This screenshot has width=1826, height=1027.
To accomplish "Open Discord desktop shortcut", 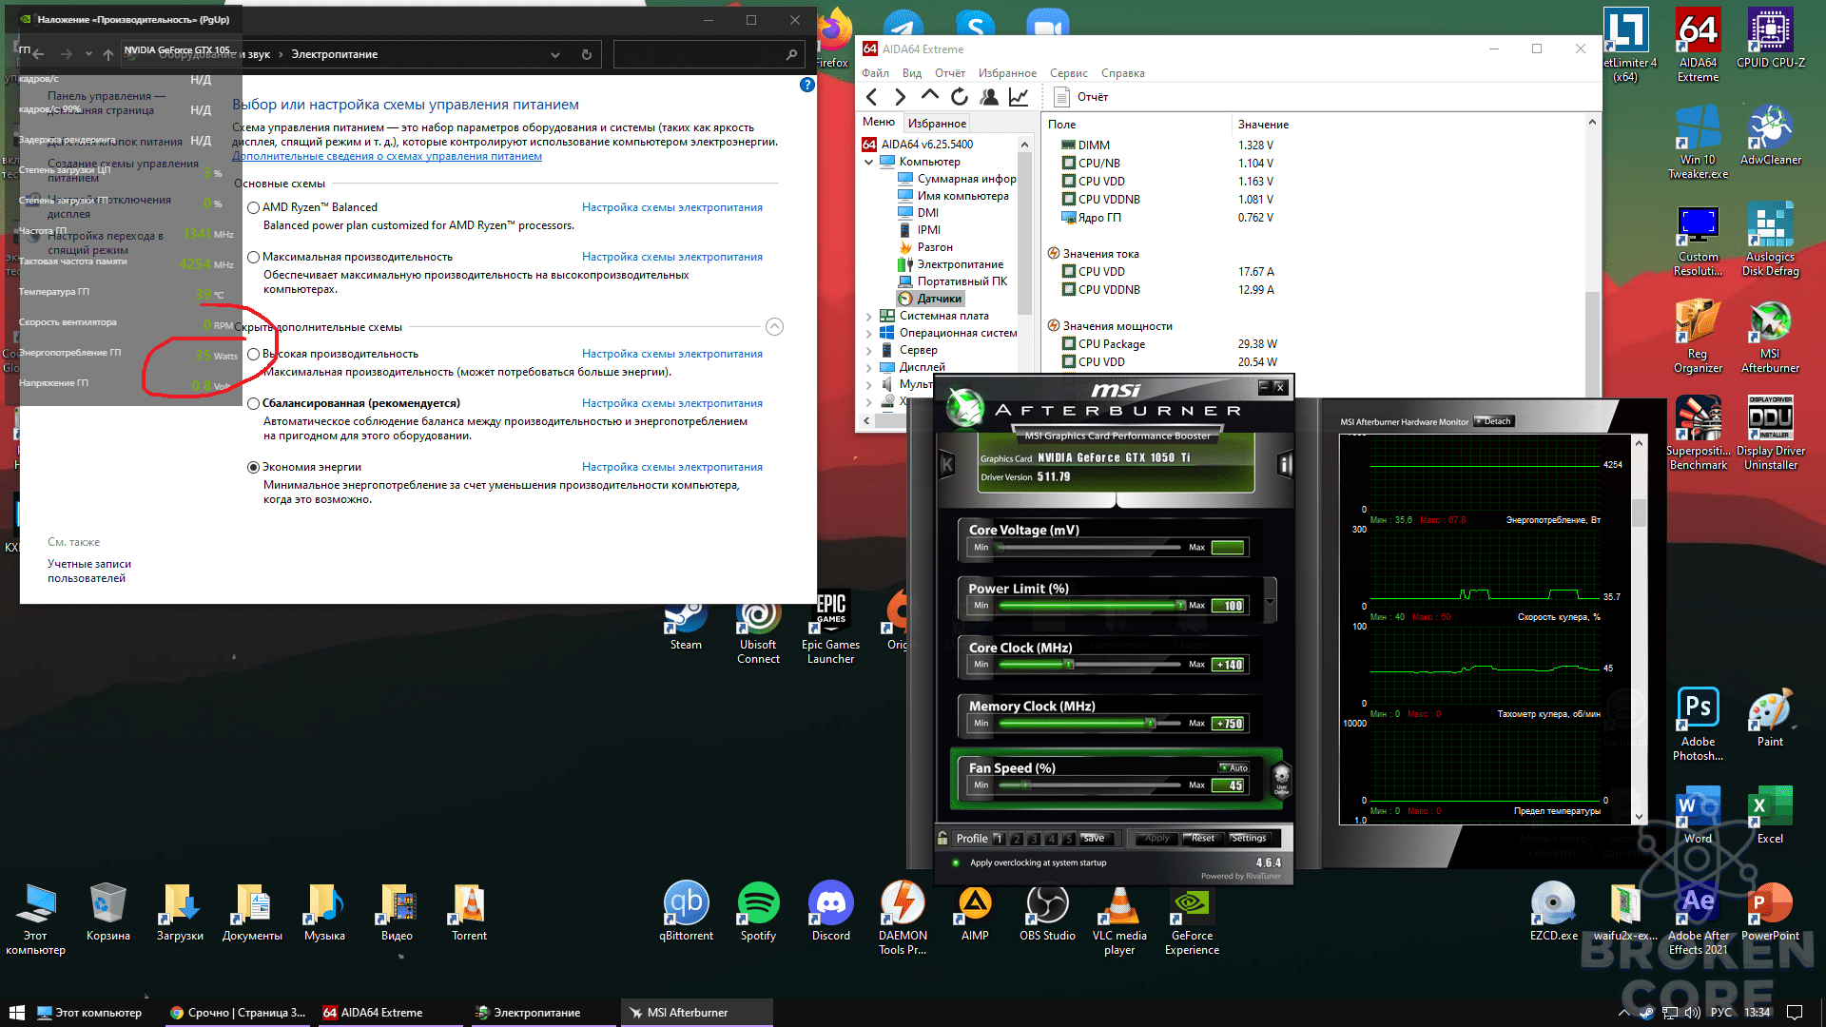I will [x=830, y=911].
